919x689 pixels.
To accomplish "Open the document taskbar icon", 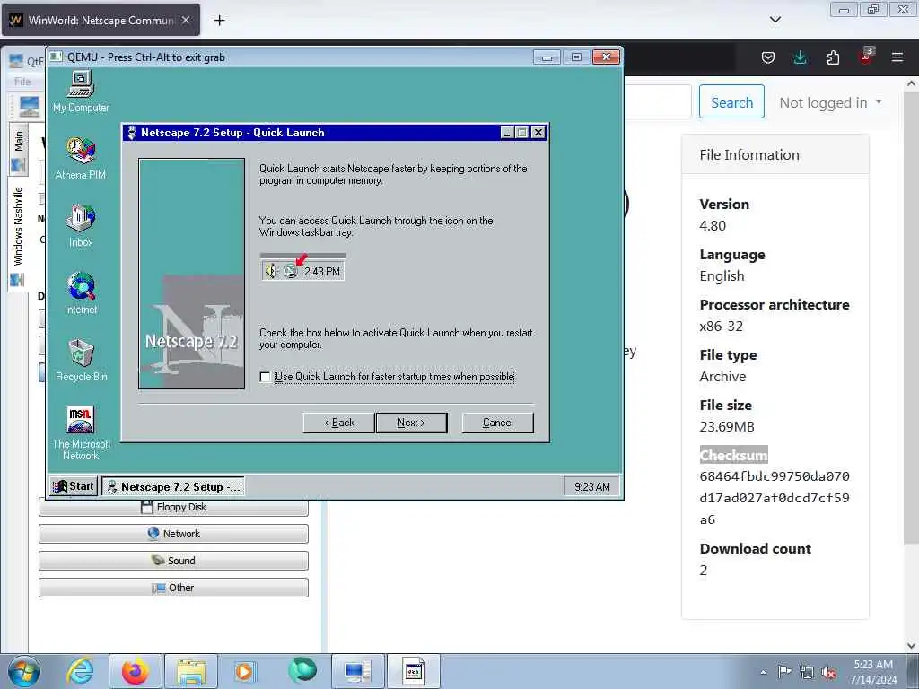I will (x=413, y=671).
